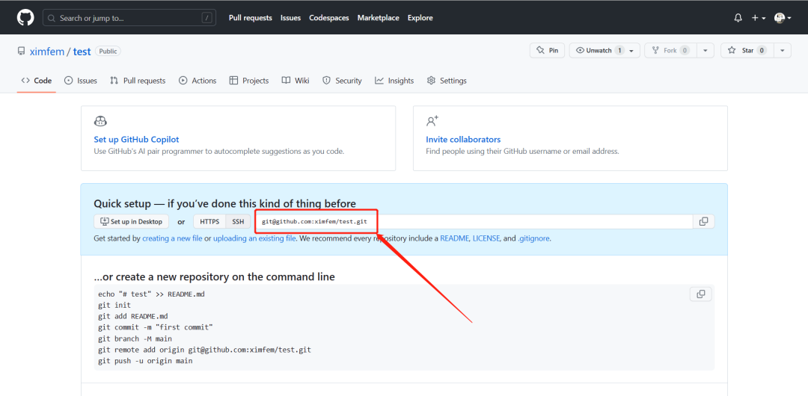Viewport: 808px width, 396px height.
Task: Select the Settings tab
Action: (x=447, y=81)
